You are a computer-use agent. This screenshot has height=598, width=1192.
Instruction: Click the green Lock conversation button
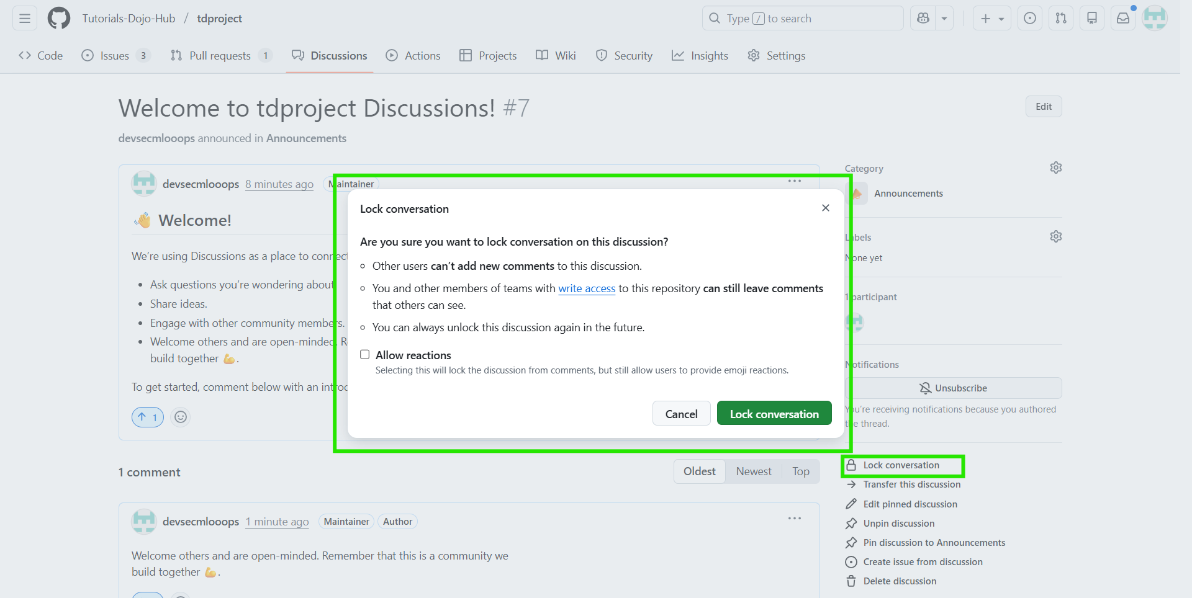pyautogui.click(x=774, y=413)
